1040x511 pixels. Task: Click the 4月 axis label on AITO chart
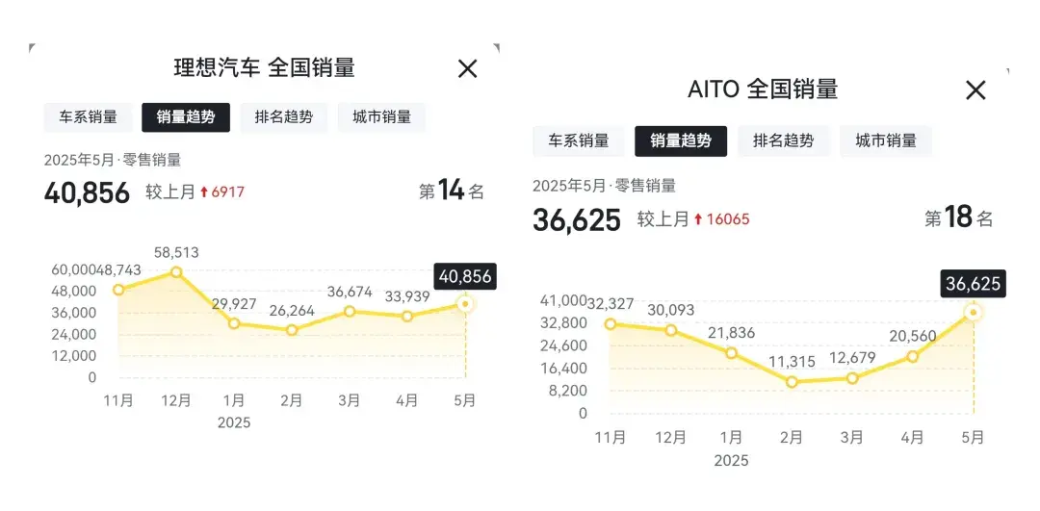[x=913, y=438]
